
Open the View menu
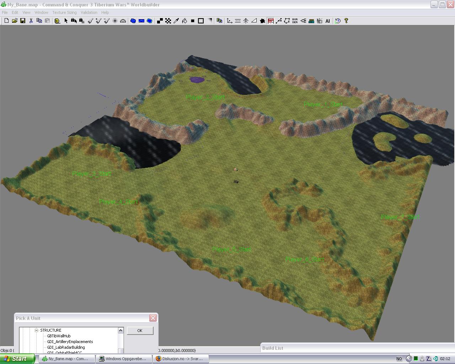tap(26, 12)
